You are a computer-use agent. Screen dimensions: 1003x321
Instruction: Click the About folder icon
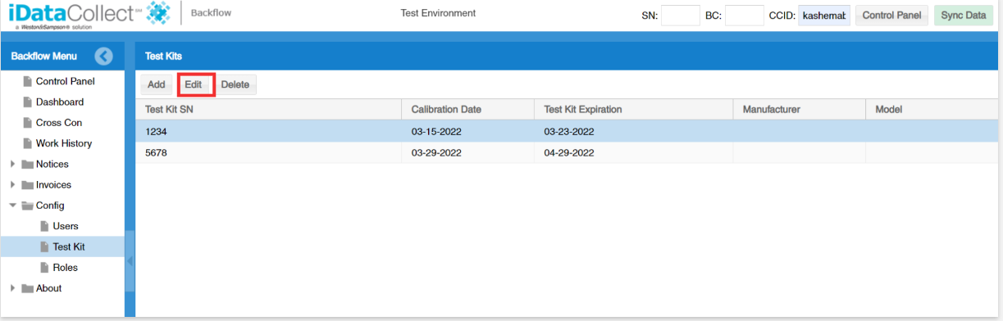coord(27,288)
